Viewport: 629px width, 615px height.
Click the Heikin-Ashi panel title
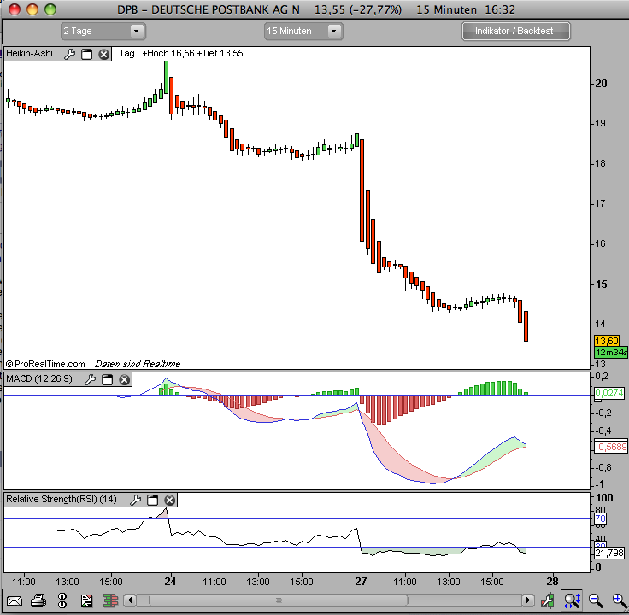(29, 53)
